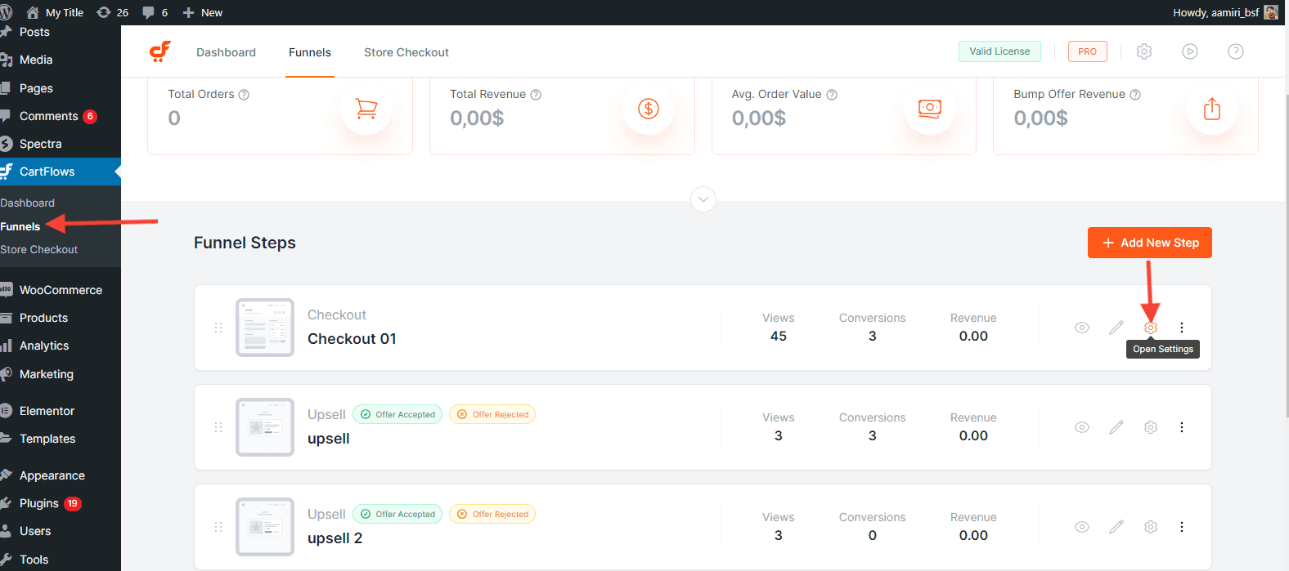Click the Total Orders info icon

[244, 95]
